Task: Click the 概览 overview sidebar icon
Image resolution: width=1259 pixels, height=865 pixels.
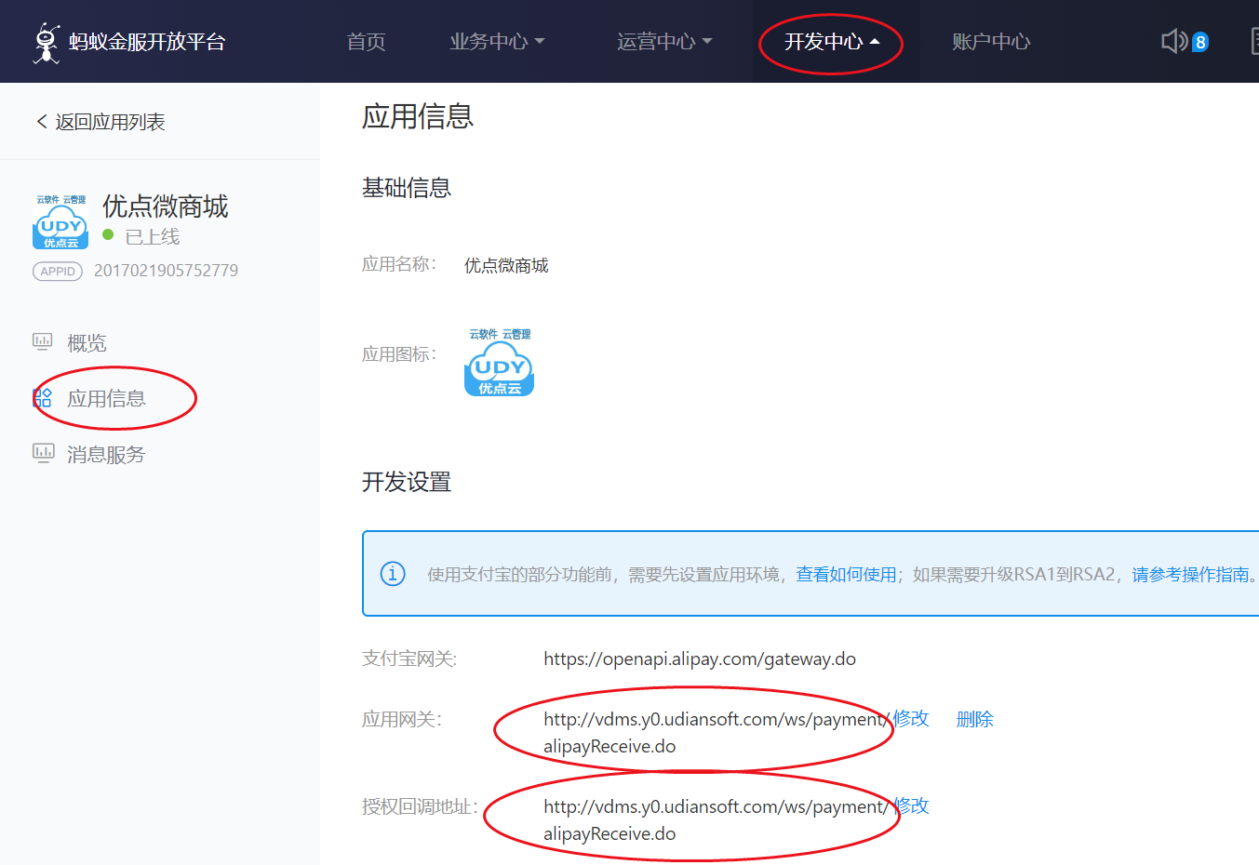Action: point(43,342)
